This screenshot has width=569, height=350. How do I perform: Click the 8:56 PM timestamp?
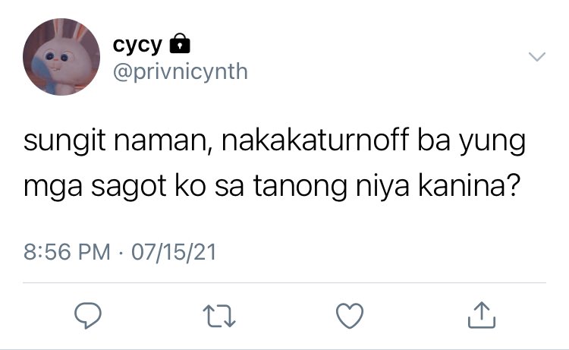coord(67,252)
